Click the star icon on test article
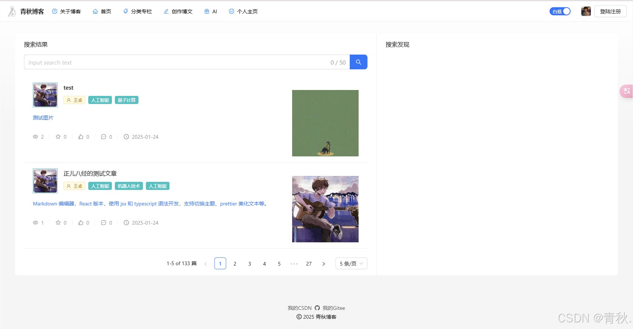Image resolution: width=633 pixels, height=329 pixels. pyautogui.click(x=58, y=137)
